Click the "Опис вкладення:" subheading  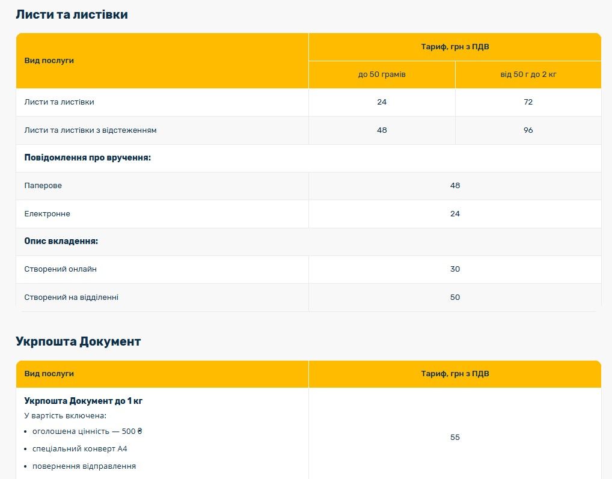coord(61,241)
